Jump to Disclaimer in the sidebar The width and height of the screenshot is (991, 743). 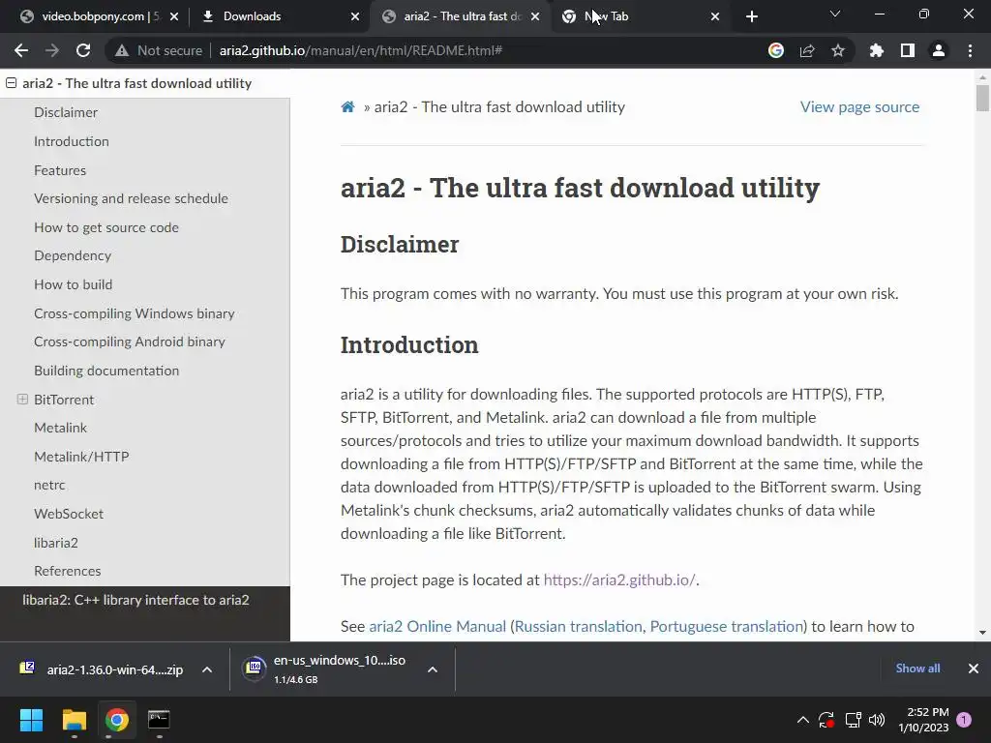[66, 112]
